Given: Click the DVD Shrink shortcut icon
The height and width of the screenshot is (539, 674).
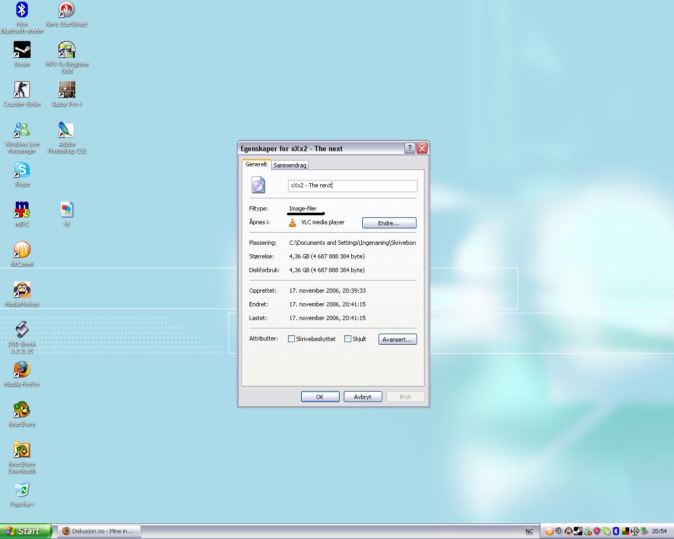Looking at the screenshot, I should pos(22,330).
